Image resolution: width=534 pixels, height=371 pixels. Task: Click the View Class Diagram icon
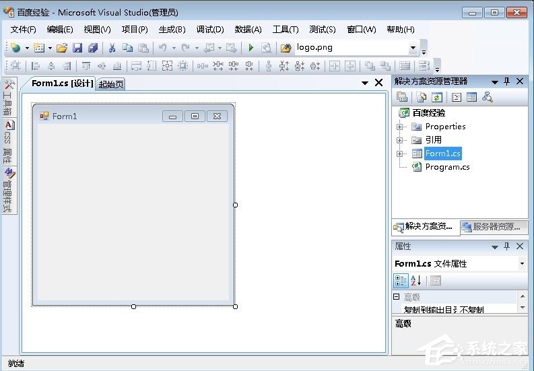point(487,98)
